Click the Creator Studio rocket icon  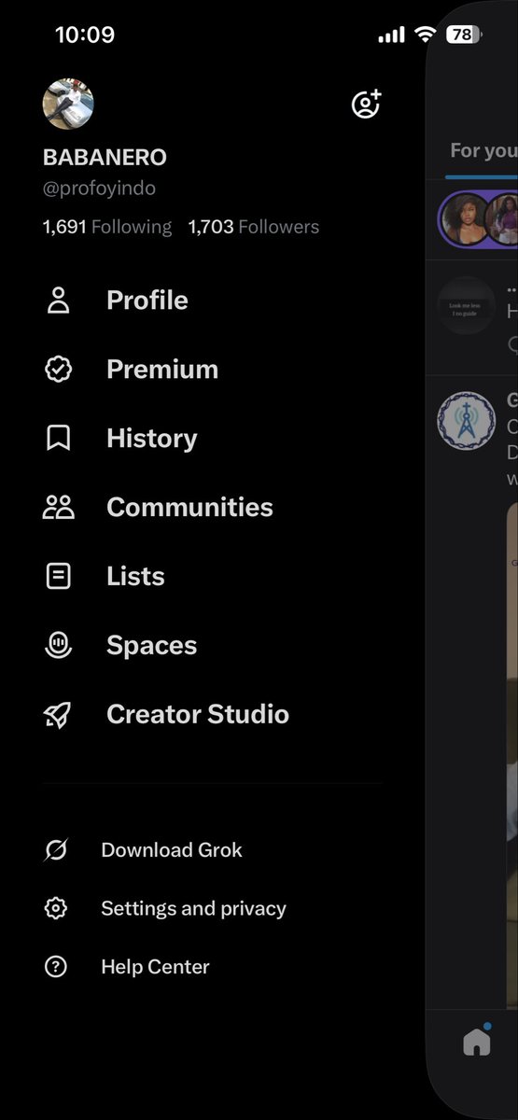[58, 715]
